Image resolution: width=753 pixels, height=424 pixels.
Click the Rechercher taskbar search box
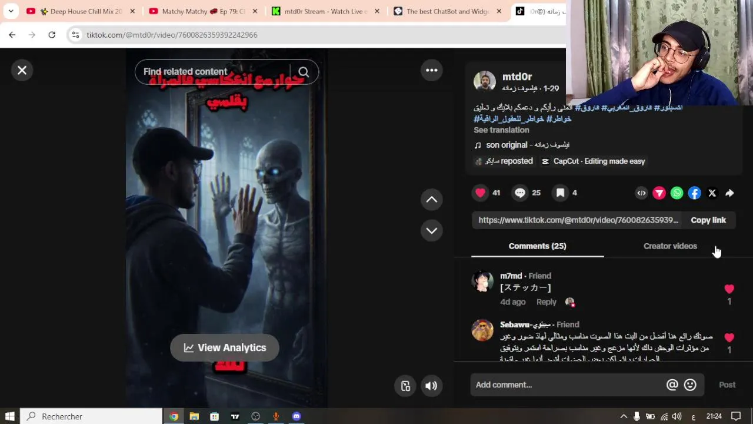(x=91, y=416)
